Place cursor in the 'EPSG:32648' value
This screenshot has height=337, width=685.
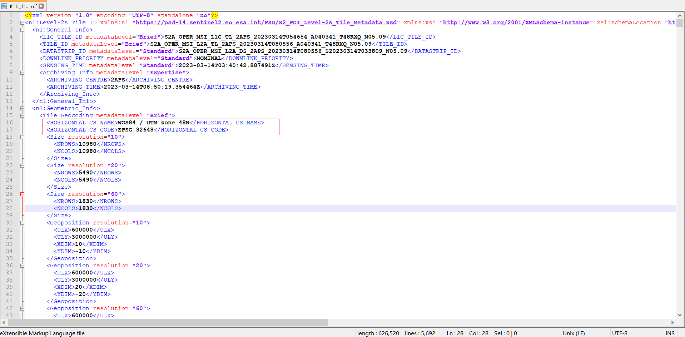click(x=136, y=130)
